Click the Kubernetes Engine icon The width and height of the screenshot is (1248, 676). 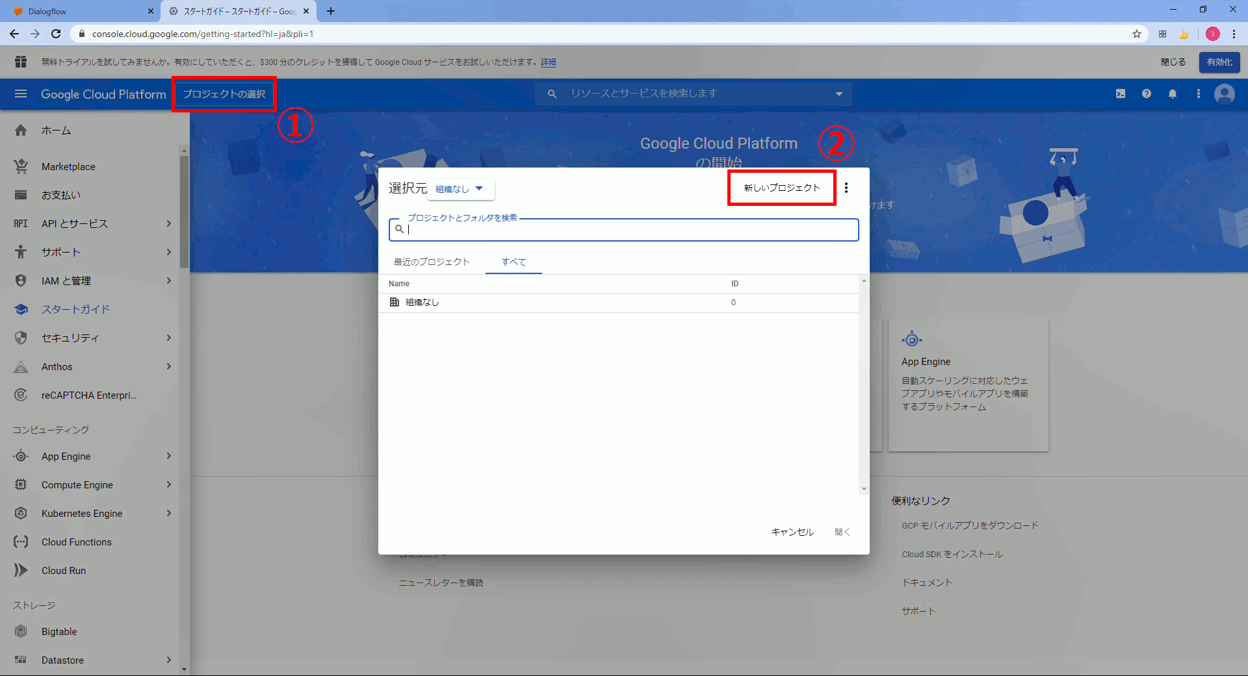tap(21, 514)
